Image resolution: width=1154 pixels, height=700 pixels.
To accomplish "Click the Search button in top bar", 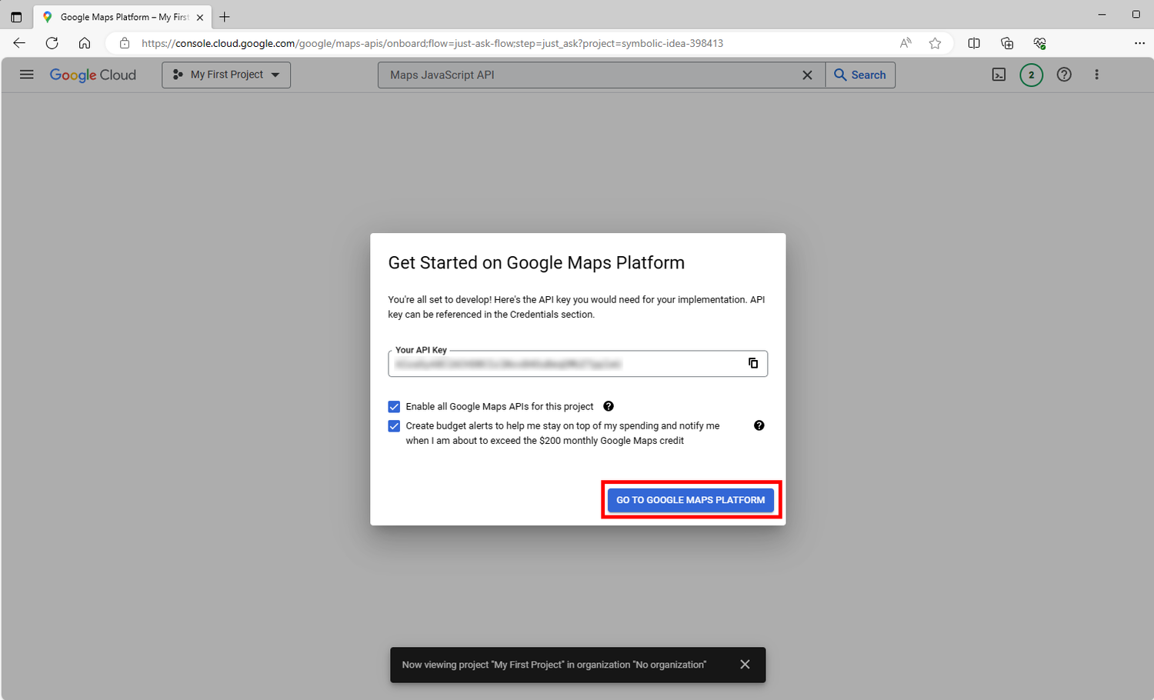I will (860, 75).
